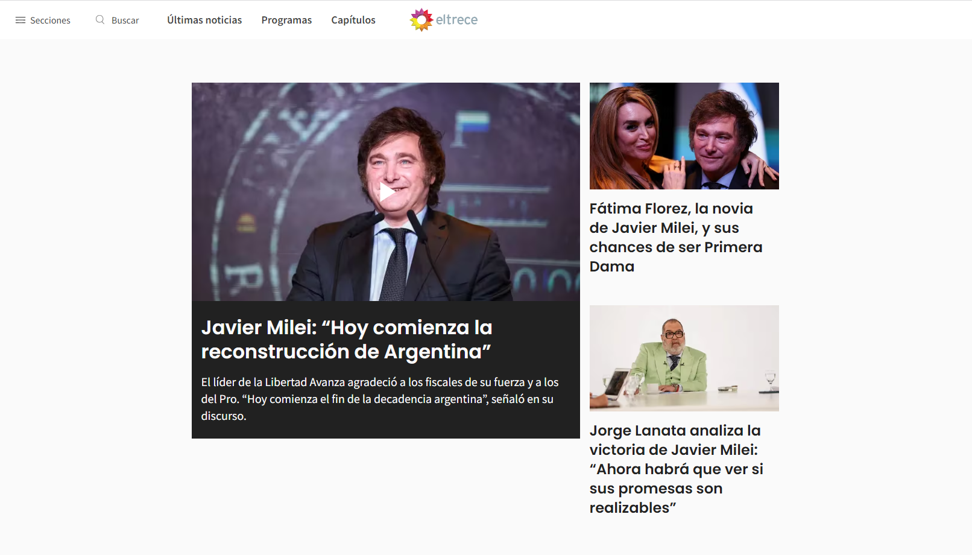Open the Fátima Florez Primera Dama headline
The height and width of the screenshot is (555, 972).
(676, 237)
